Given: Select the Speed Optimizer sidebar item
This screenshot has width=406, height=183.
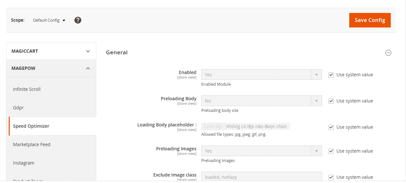Looking at the screenshot, I should click(x=31, y=126).
